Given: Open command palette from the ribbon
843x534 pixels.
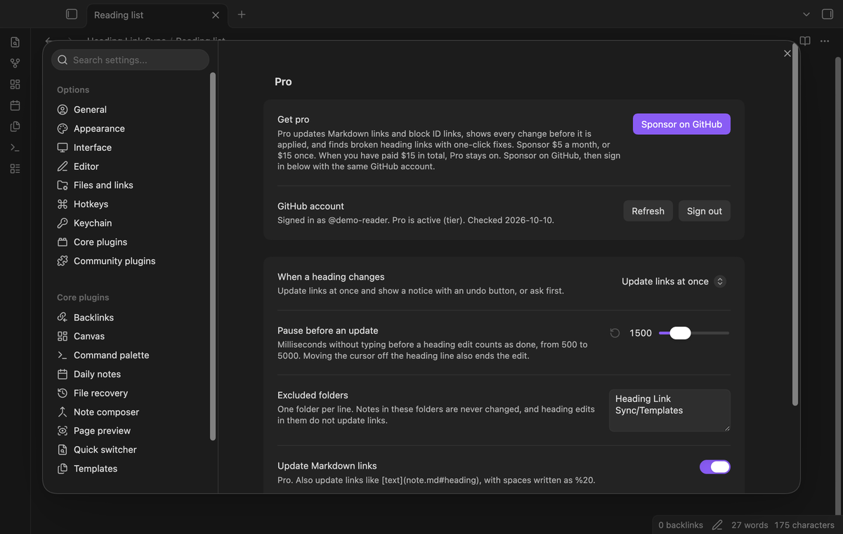Looking at the screenshot, I should pyautogui.click(x=15, y=148).
